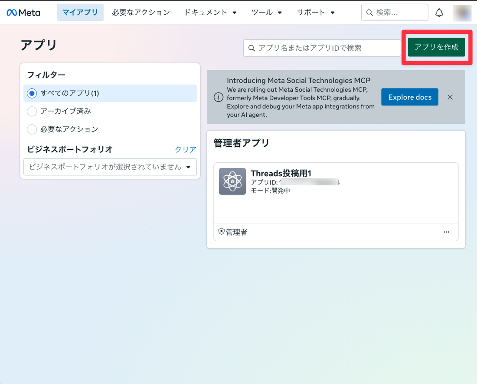Click the 管理者 shield icon

pyautogui.click(x=222, y=232)
